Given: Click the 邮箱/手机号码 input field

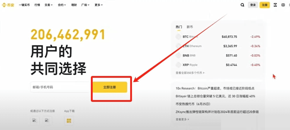Looking at the screenshot, I should tap(60, 87).
